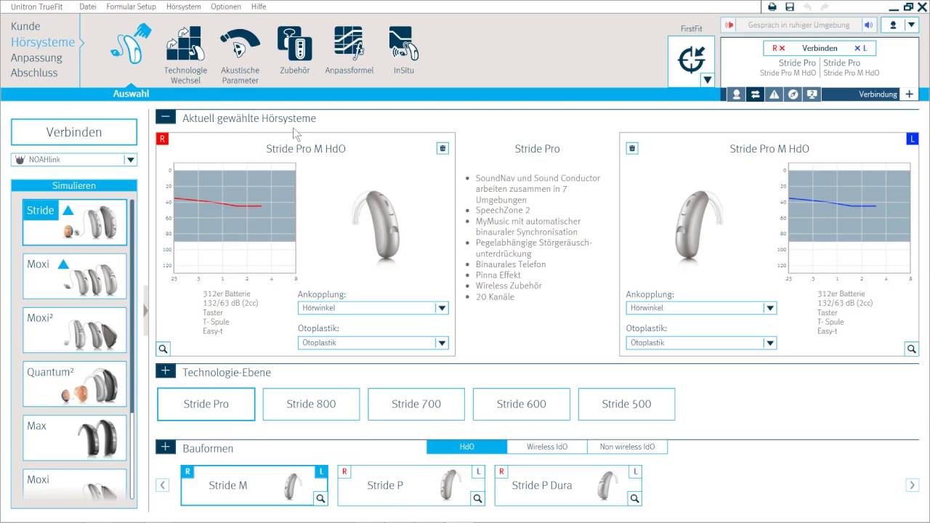
Task: Switch to HdO form factor tab
Action: (x=466, y=447)
